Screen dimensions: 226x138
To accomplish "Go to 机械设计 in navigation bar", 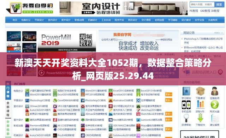I will click(93, 20).
